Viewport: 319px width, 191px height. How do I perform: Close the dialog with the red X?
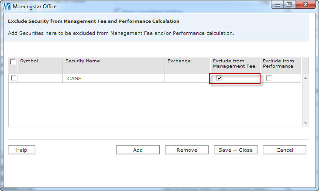(x=305, y=5)
